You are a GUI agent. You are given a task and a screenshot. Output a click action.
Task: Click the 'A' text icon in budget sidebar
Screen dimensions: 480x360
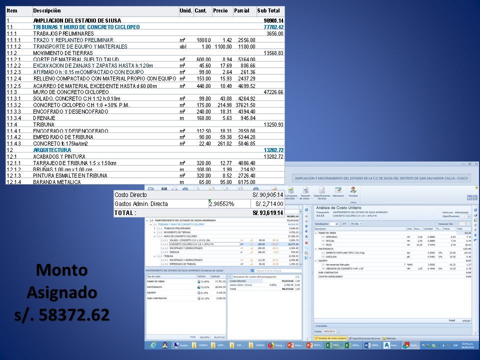pos(306,237)
